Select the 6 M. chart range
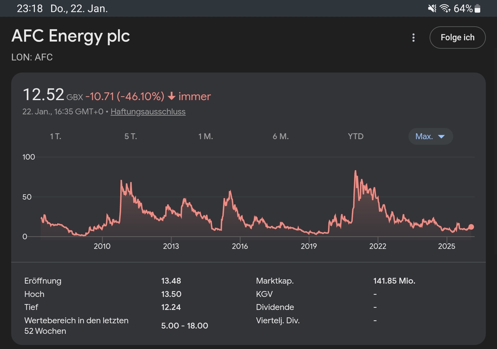 (x=281, y=136)
